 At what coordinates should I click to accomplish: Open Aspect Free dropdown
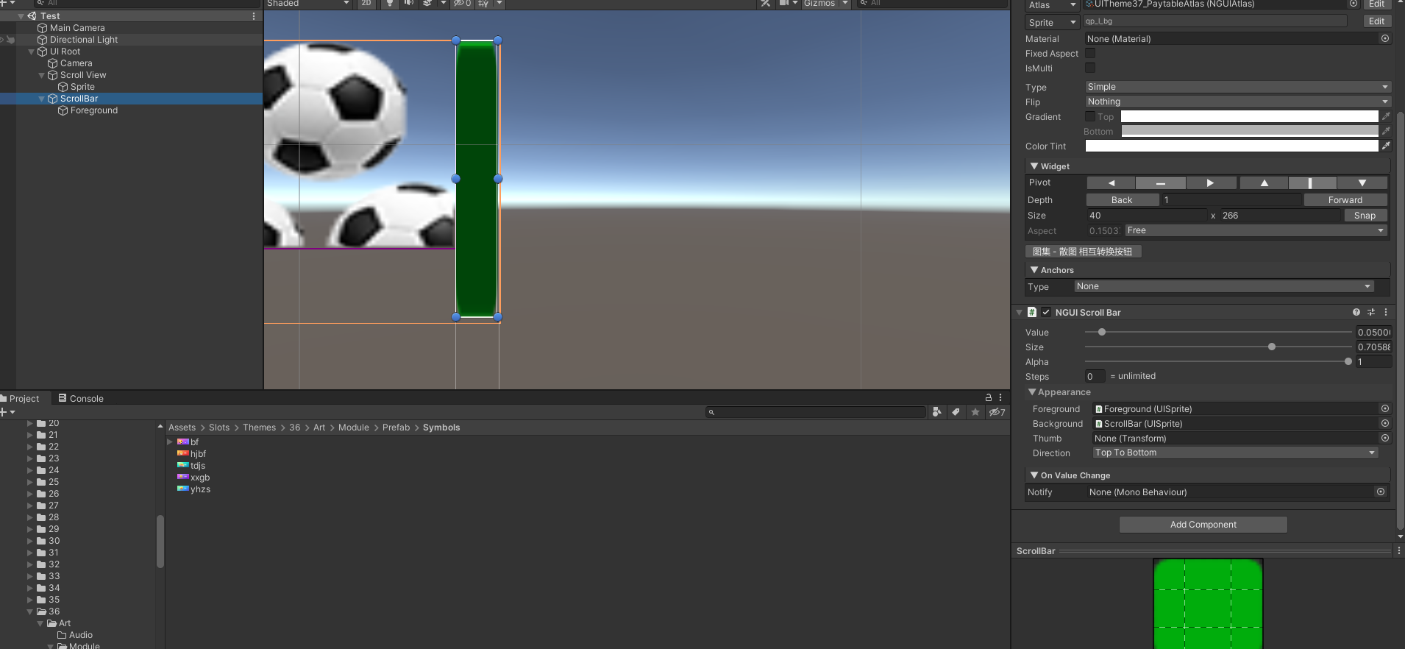[1255, 230]
